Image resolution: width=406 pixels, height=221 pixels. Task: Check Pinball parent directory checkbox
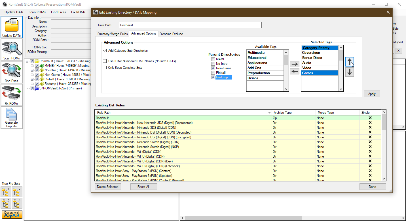pyautogui.click(x=213, y=73)
